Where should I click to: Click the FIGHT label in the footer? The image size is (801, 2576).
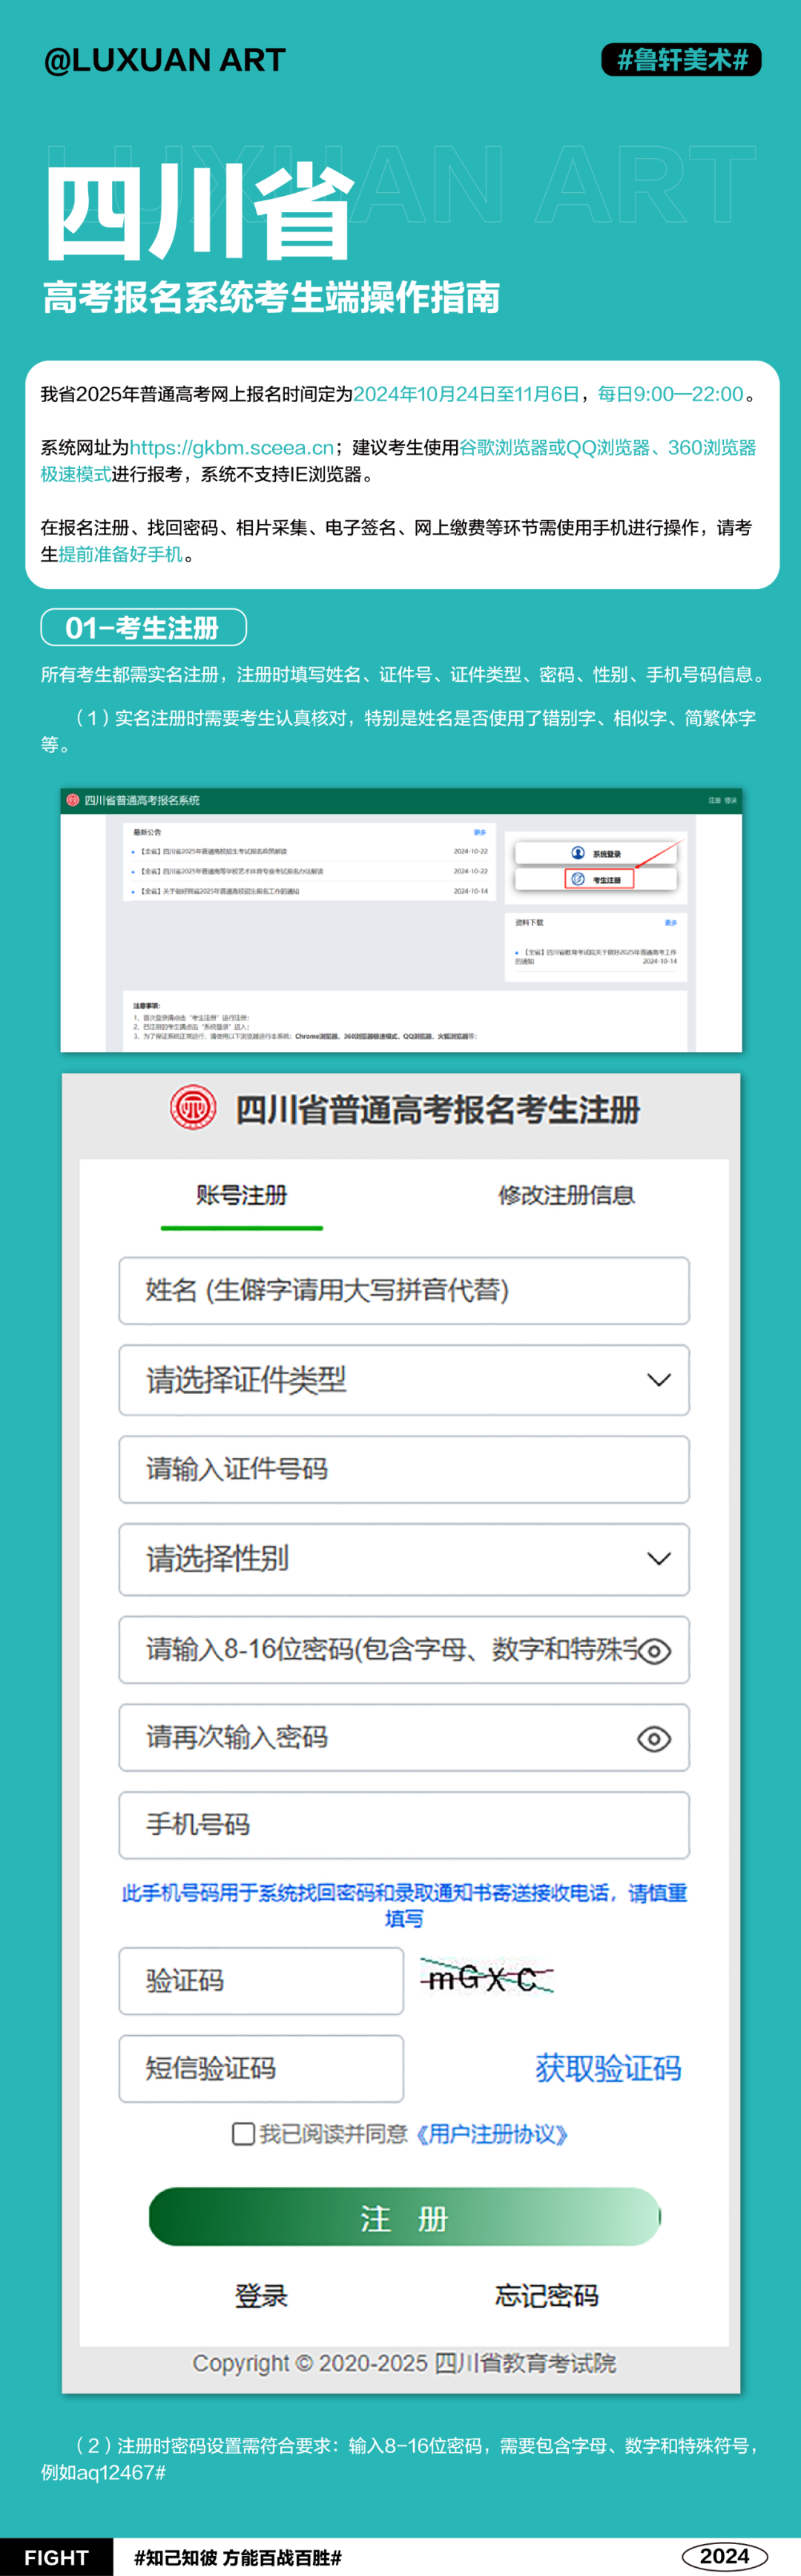(56, 2557)
